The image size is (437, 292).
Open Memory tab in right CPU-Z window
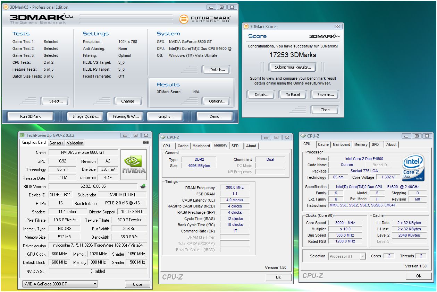[x=361, y=144]
